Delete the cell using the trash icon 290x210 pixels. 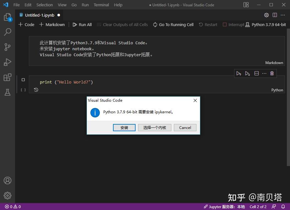[x=272, y=73]
